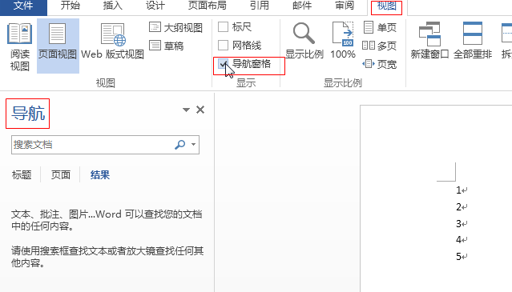Switch to the 邮件 ribbon tab
This screenshot has height=292, width=512.
(302, 6)
